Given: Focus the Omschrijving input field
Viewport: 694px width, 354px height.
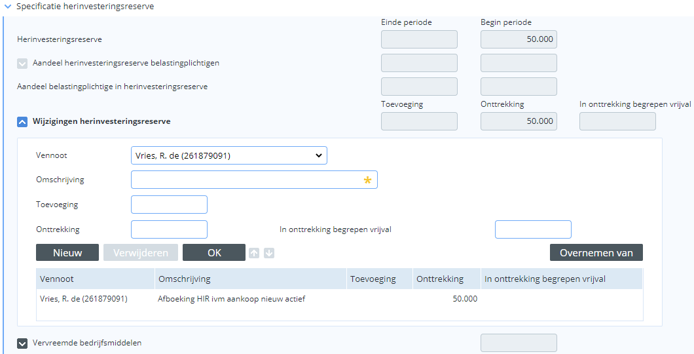Looking at the screenshot, I should point(254,180).
